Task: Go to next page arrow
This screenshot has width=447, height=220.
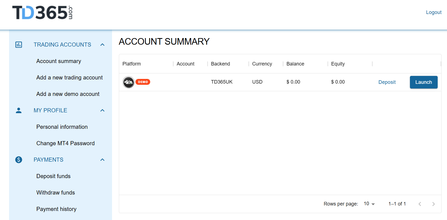Action: (433, 204)
